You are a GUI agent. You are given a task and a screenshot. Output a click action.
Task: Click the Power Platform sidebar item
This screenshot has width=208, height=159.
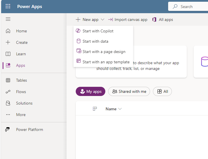(29, 129)
